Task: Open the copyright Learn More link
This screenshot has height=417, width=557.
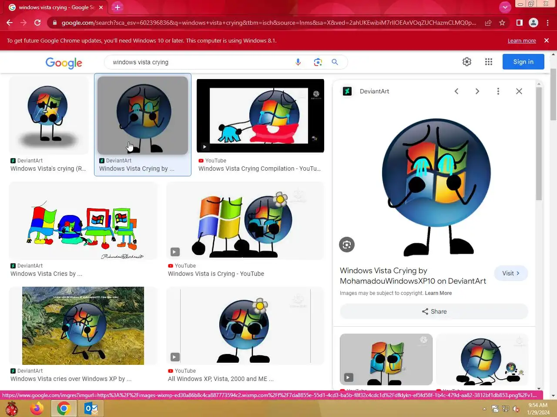Action: click(438, 293)
